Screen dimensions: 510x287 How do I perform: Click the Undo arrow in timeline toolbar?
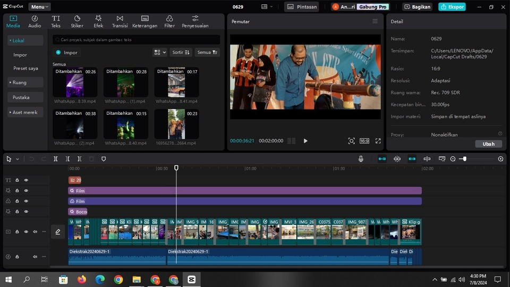coord(31,159)
